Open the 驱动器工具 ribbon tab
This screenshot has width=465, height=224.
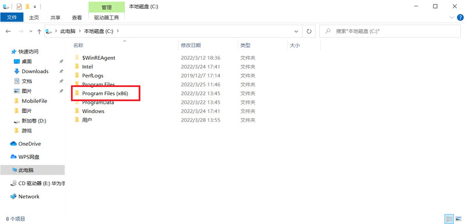[x=106, y=17]
